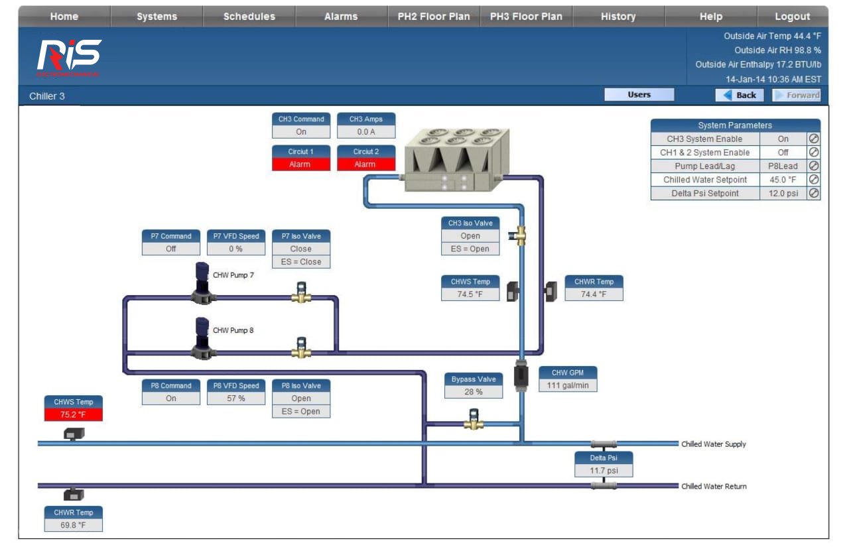This screenshot has width=849, height=549.
Task: Click the CHW Pump 8 icon
Action: pos(203,338)
